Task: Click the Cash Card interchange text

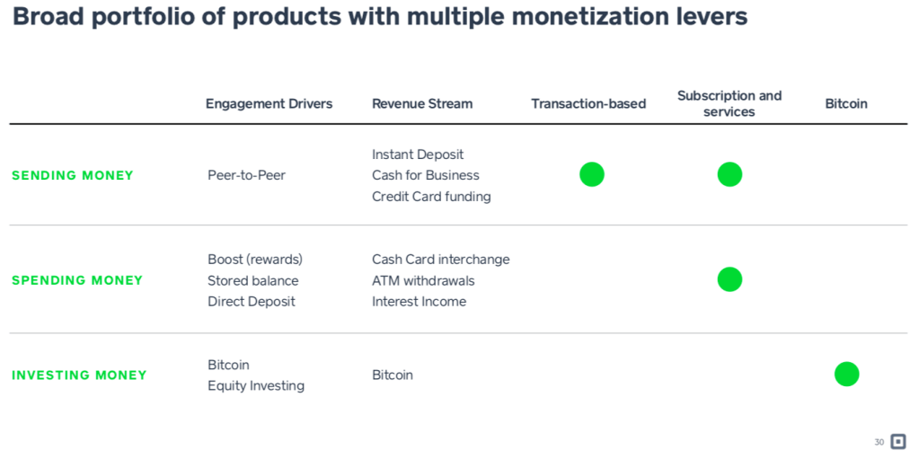Action: point(440,260)
